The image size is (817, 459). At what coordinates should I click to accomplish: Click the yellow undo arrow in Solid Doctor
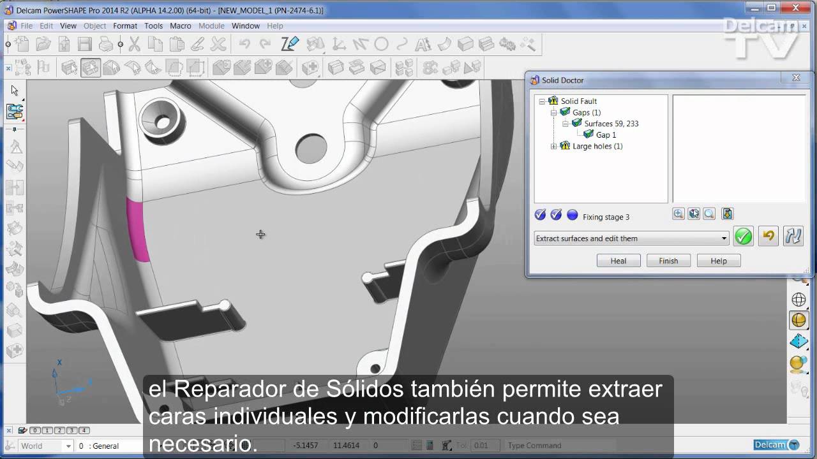[768, 237]
